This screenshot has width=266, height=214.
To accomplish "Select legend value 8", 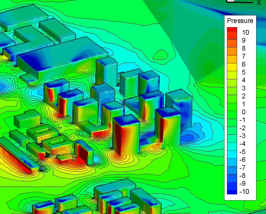I will (244, 48).
